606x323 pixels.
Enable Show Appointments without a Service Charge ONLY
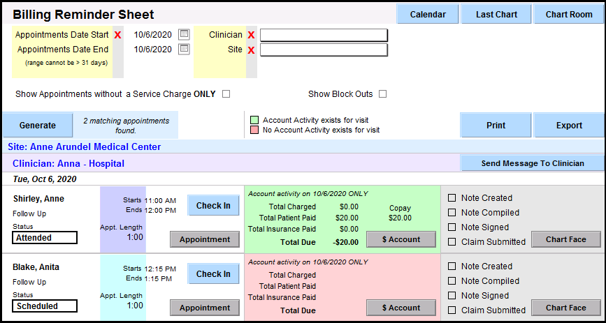[x=226, y=94]
